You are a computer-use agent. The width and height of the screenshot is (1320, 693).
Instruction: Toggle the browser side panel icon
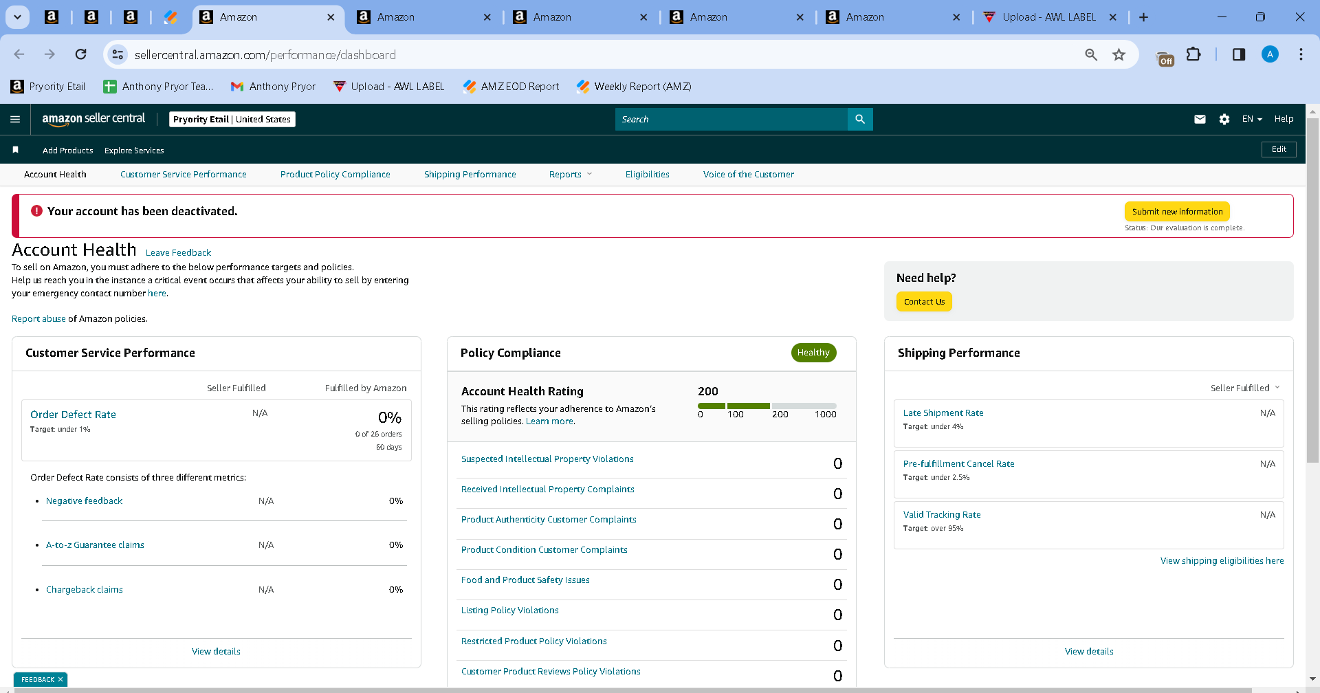(x=1239, y=54)
